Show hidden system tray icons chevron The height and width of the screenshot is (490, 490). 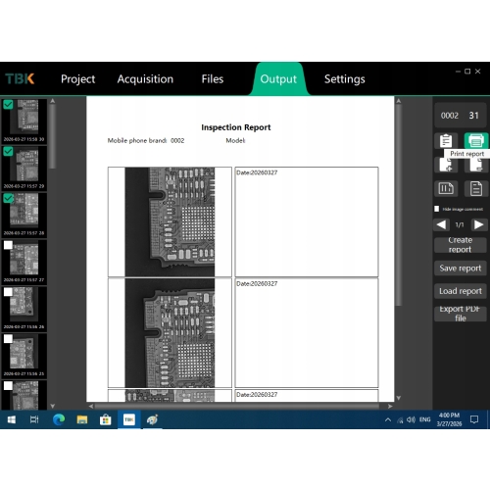(388, 419)
